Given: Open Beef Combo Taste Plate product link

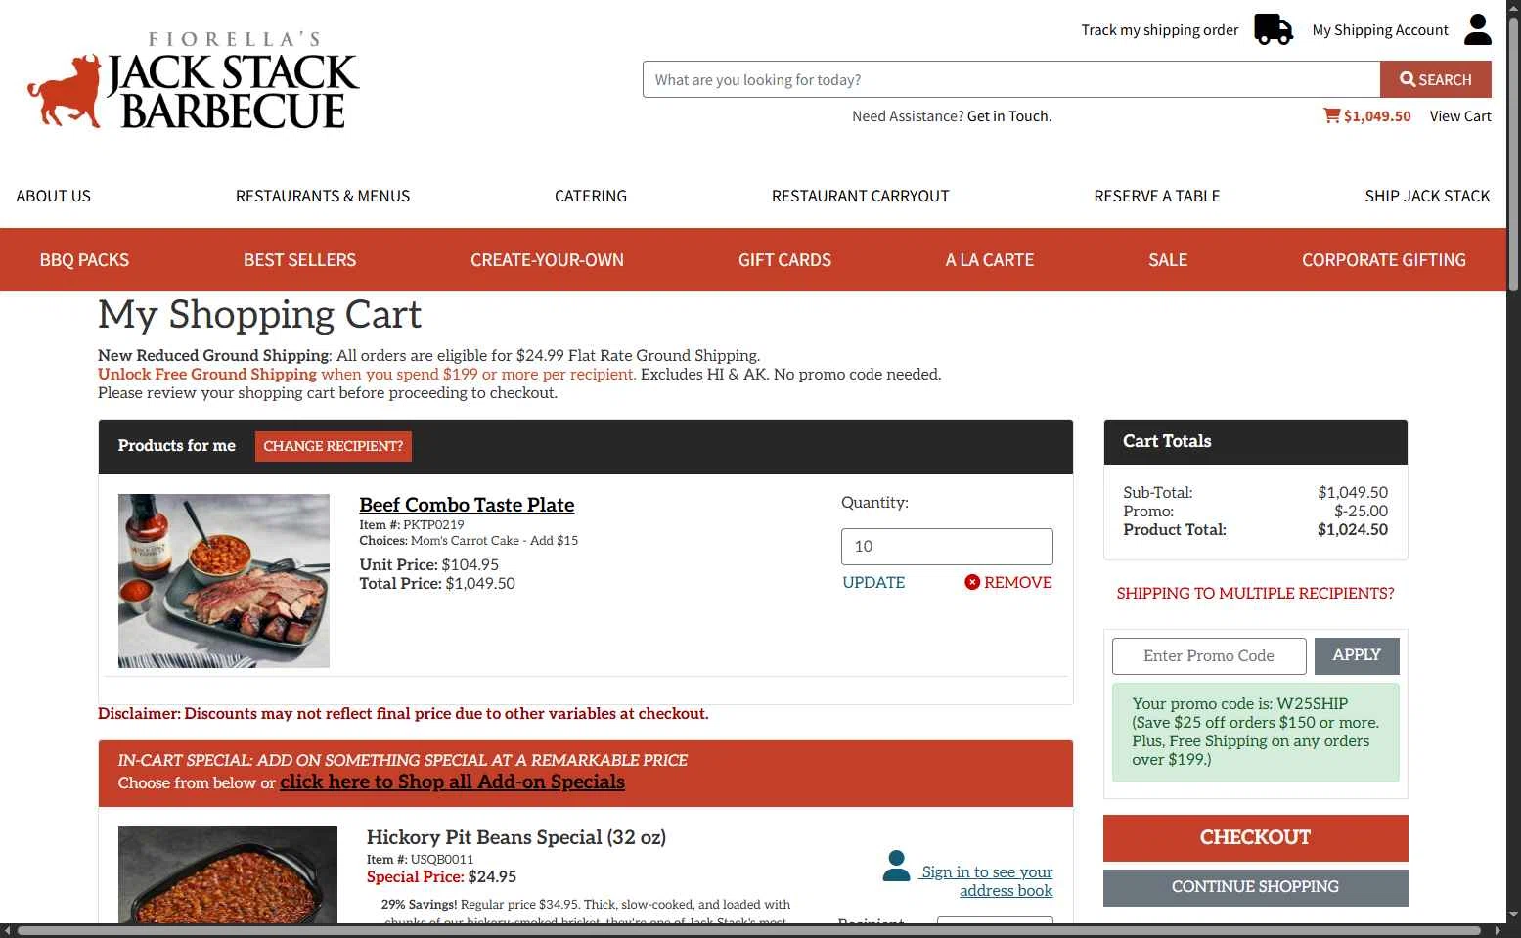Looking at the screenshot, I should point(467,505).
